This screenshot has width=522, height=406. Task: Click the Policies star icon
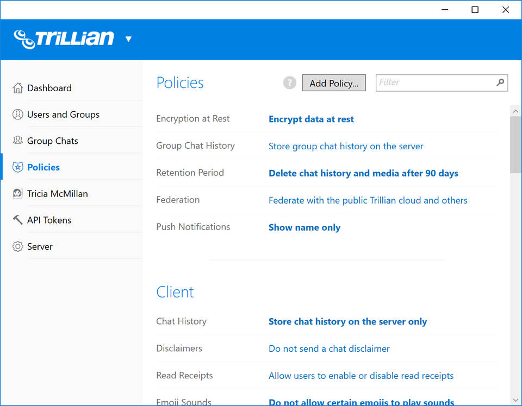[x=16, y=167]
